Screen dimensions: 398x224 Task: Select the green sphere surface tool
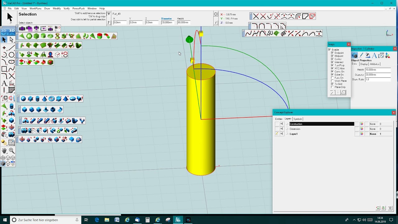coord(29,36)
